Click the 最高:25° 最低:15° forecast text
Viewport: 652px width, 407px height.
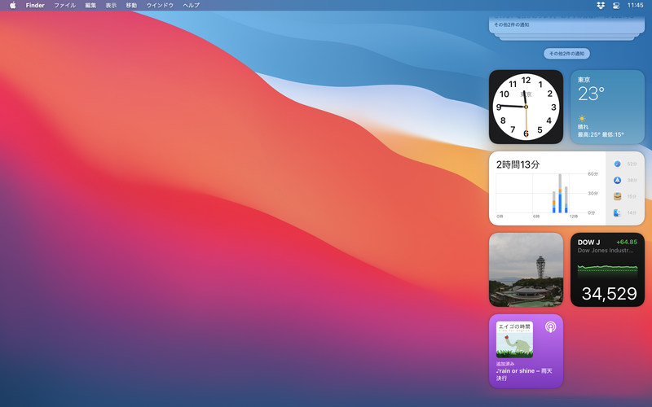point(601,134)
